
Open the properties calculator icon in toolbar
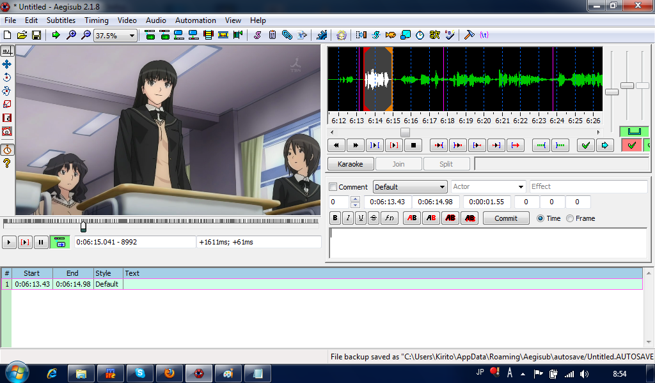[272, 35]
